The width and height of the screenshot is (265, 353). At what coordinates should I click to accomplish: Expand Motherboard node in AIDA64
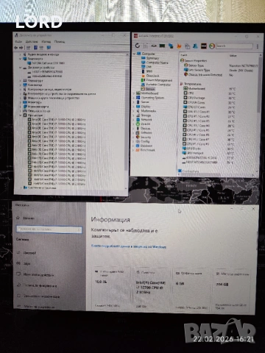click(x=134, y=93)
